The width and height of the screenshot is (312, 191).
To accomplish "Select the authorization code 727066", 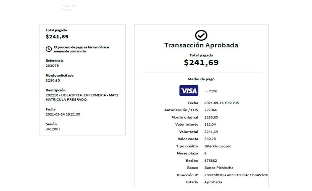I will pos(210,110).
